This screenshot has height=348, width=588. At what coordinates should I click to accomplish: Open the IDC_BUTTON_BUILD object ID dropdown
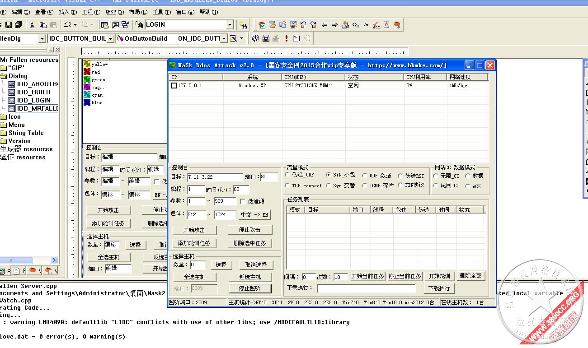(x=110, y=39)
